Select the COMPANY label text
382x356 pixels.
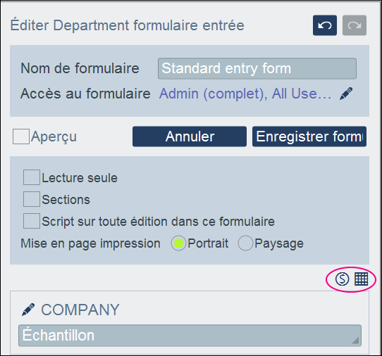click(x=80, y=310)
